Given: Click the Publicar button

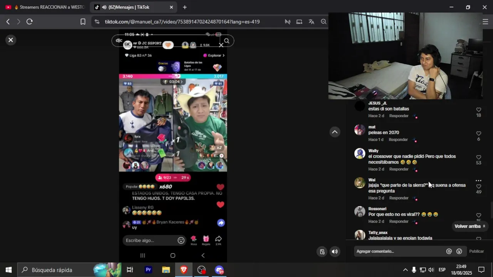Looking at the screenshot, I should tap(476, 251).
